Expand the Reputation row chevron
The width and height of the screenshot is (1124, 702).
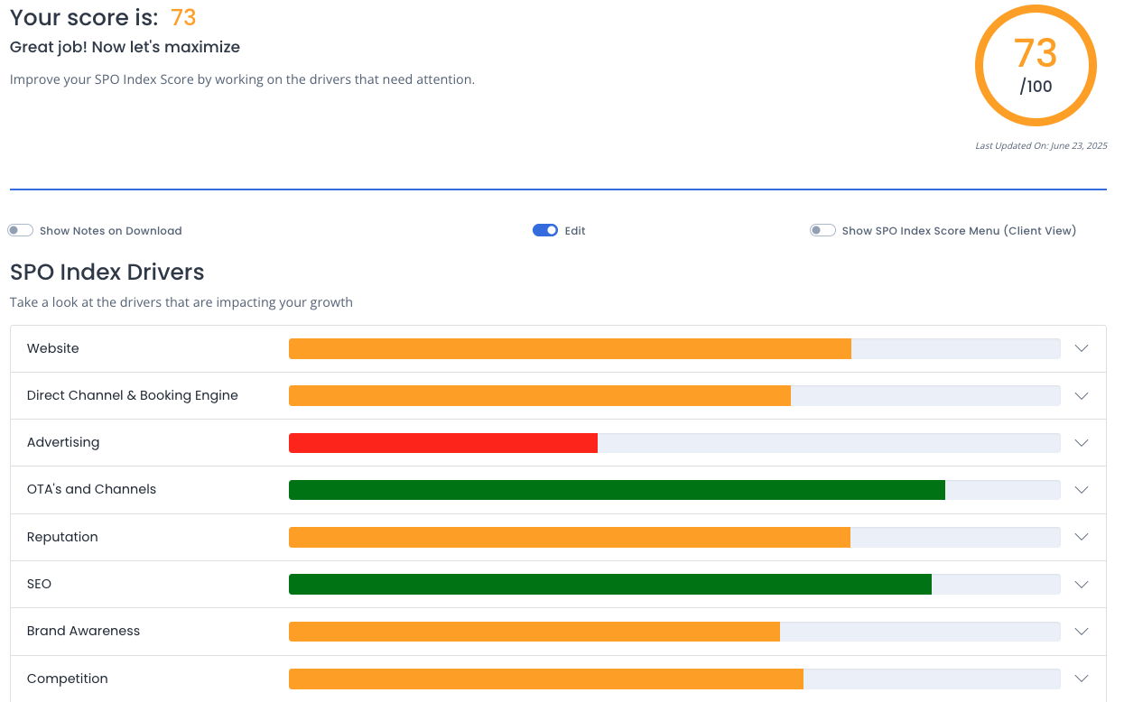[x=1082, y=537]
